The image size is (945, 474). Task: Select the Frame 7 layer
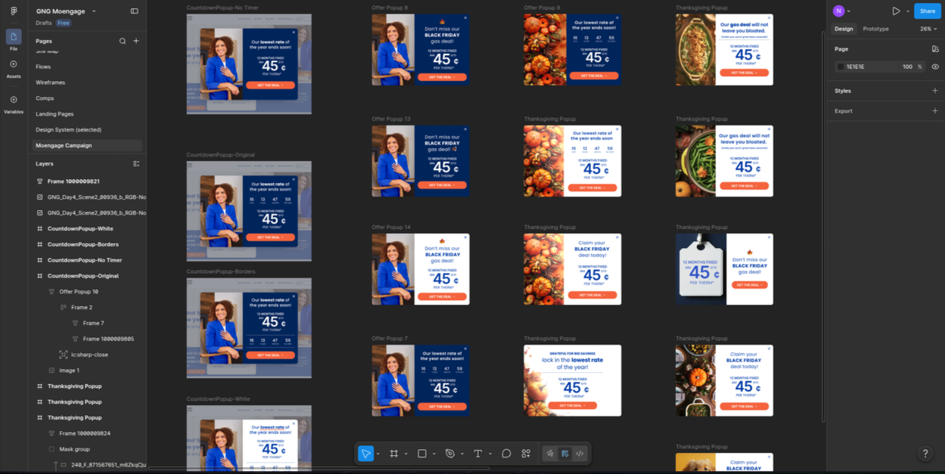point(94,323)
